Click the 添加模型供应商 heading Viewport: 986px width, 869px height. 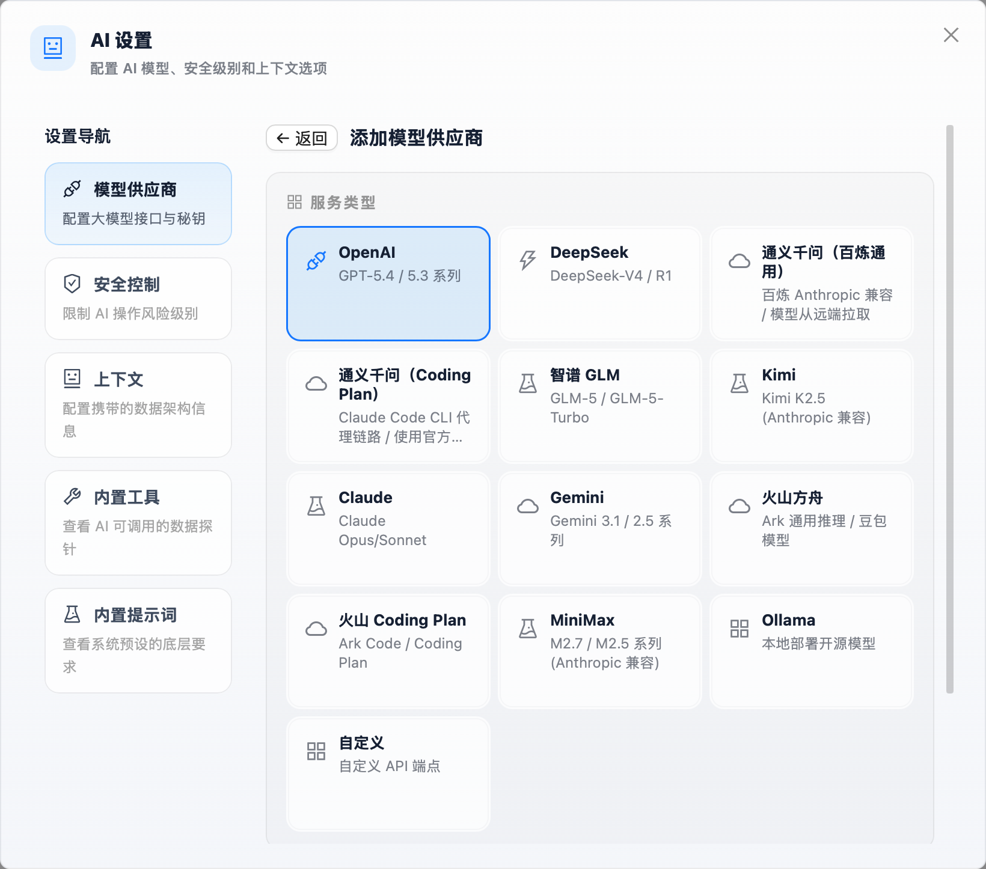(x=416, y=138)
